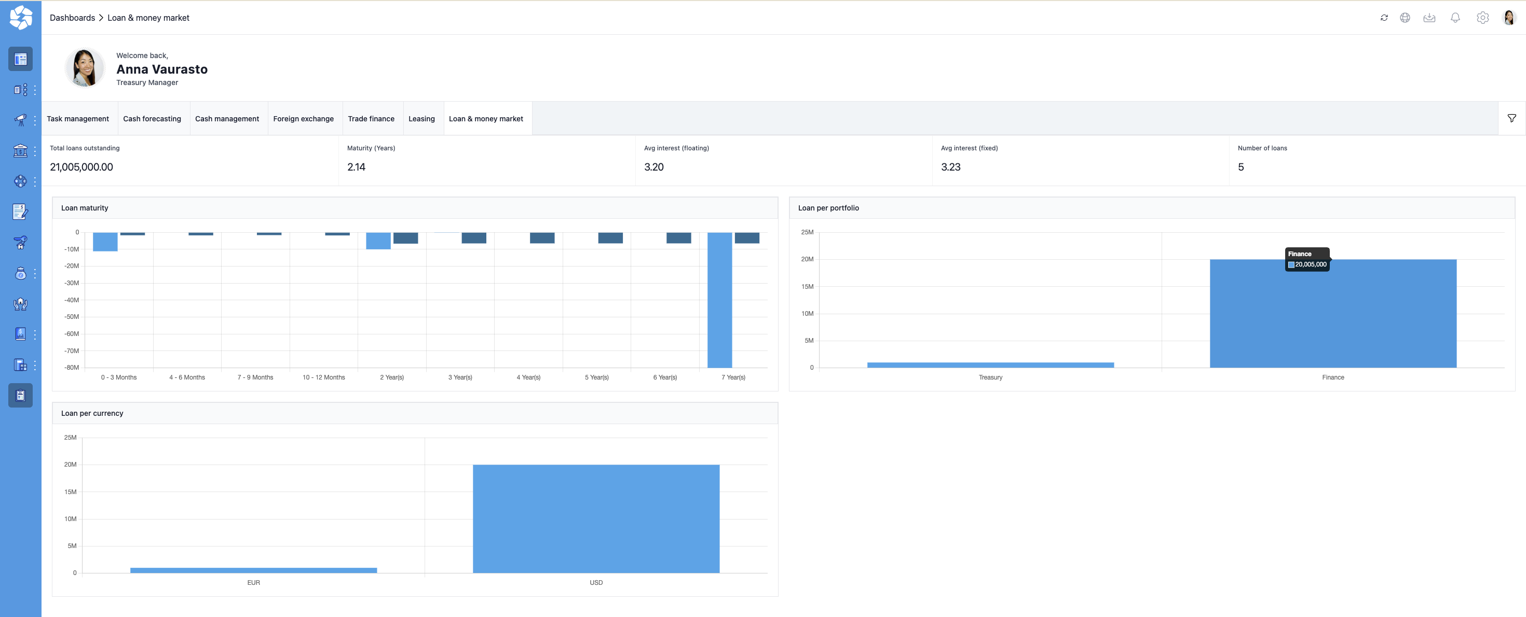
Task: Open the bank building sidebar icon
Action: click(20, 151)
